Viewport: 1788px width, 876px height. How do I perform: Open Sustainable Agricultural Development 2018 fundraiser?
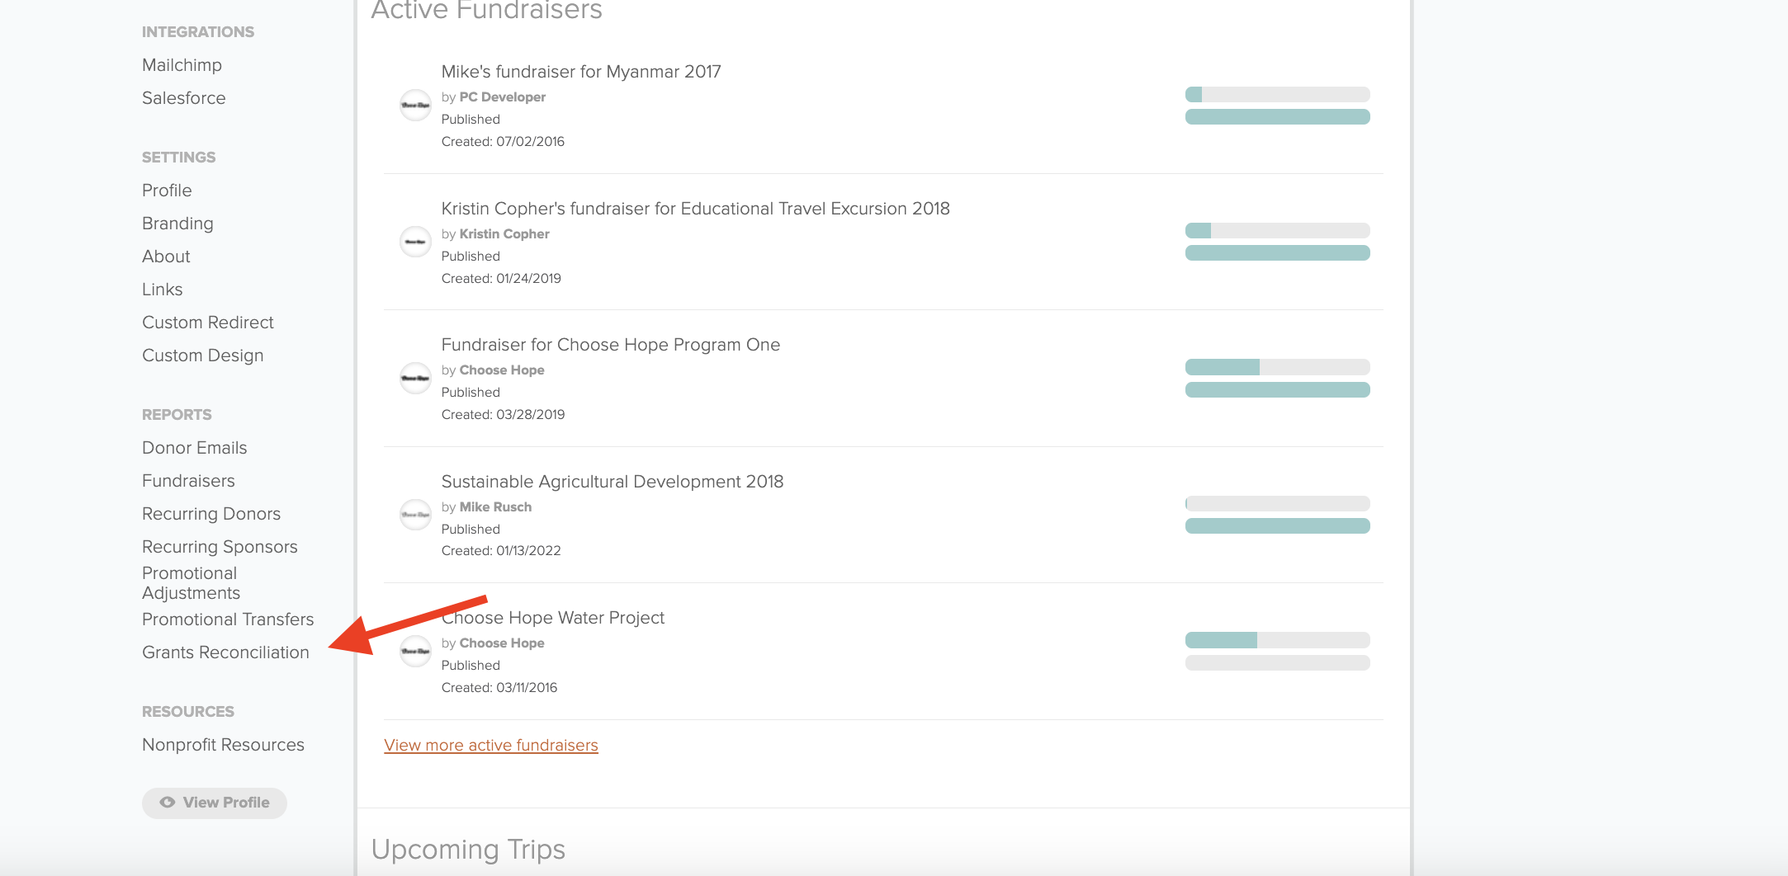(x=613, y=482)
